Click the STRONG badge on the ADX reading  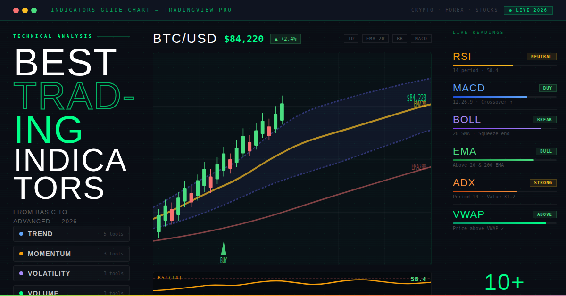543,183
